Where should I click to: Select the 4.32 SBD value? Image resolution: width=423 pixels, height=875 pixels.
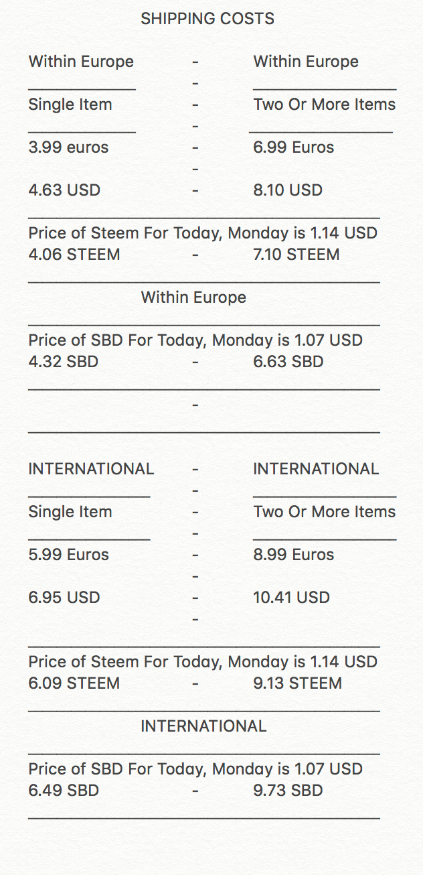64,362
